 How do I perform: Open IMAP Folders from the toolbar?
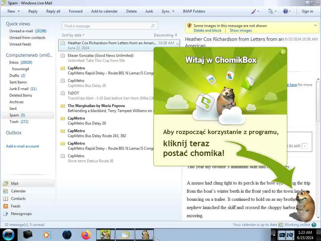[x=194, y=11]
